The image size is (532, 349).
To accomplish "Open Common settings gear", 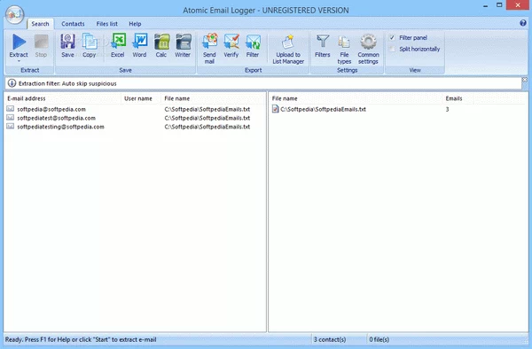I will point(368,49).
